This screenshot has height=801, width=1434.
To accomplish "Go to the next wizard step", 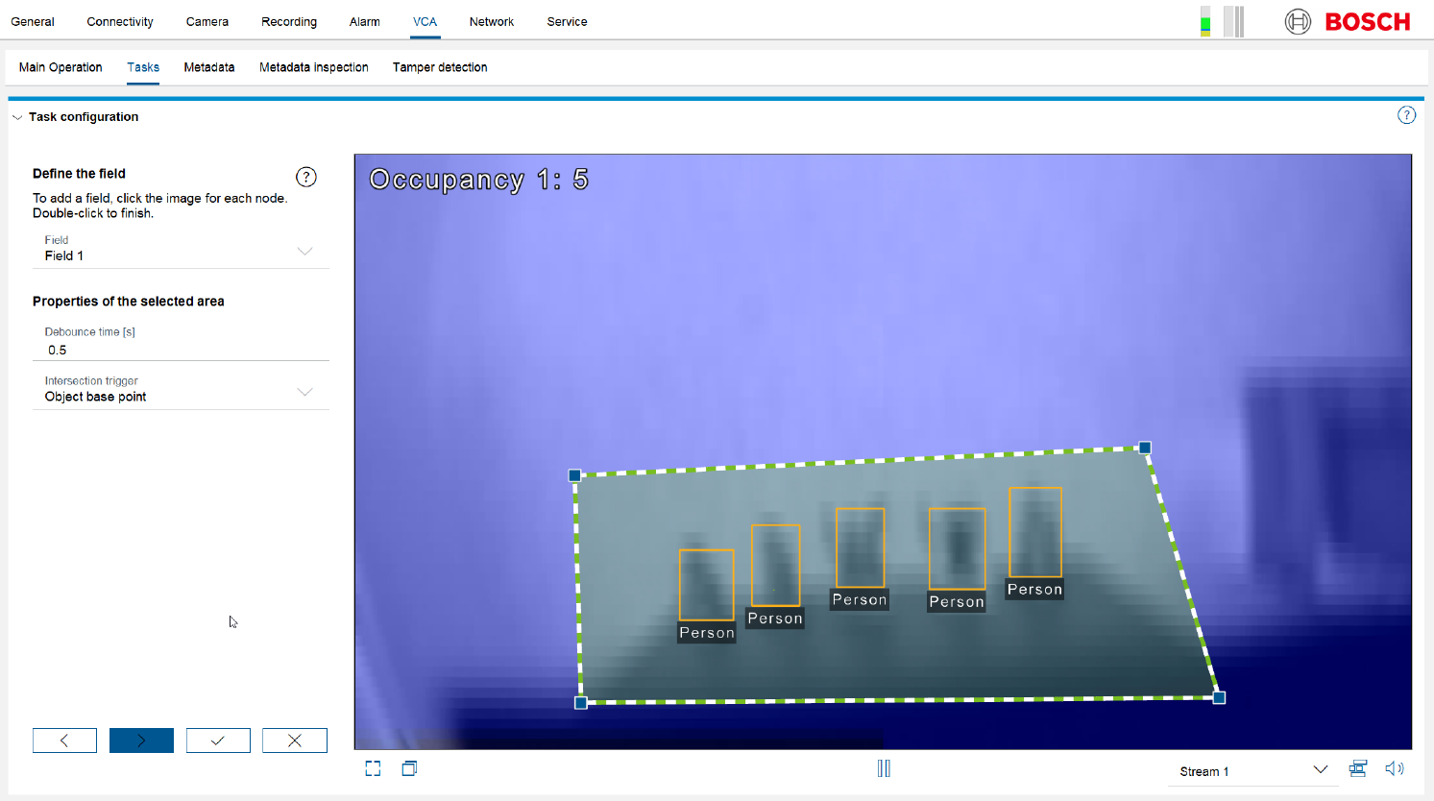I will pyautogui.click(x=141, y=740).
